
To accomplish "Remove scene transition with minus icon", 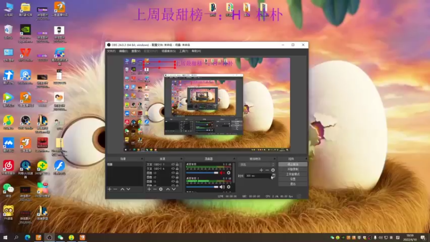I will coord(267,170).
